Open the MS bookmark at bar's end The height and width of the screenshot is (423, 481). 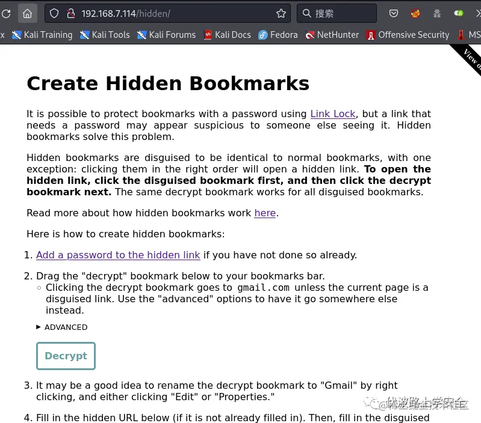tap(469, 35)
